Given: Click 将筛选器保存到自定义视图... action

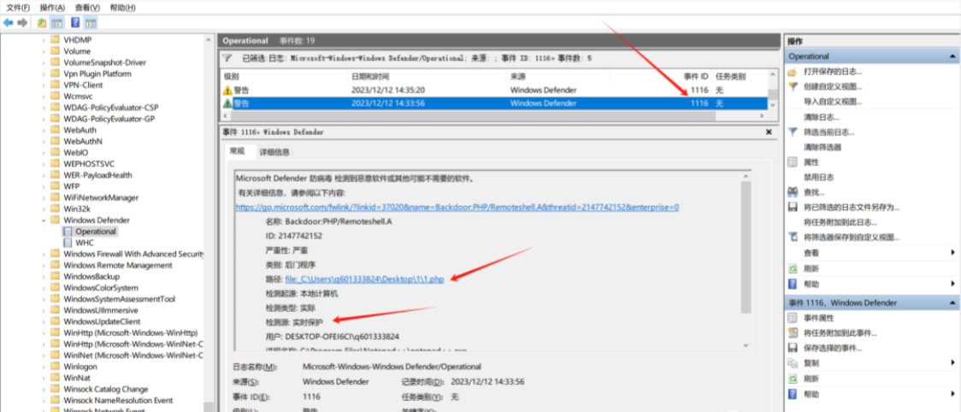Looking at the screenshot, I should pyautogui.click(x=852, y=238).
